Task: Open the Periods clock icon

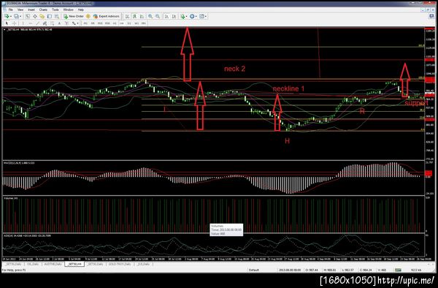Action: 192,16
